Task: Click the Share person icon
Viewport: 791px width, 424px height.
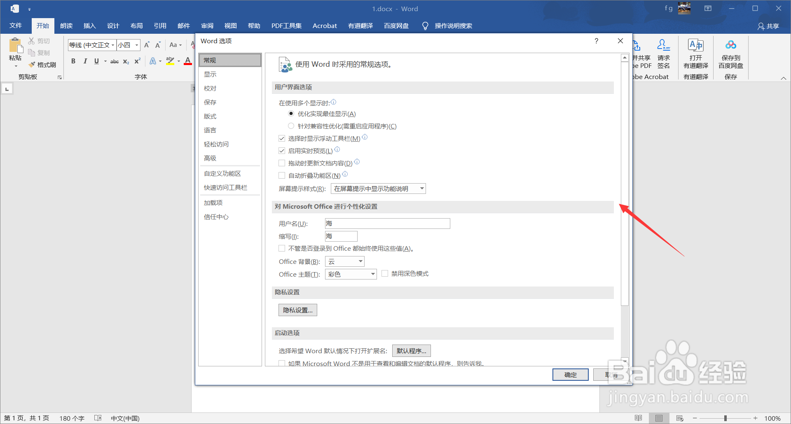Action: tap(761, 26)
